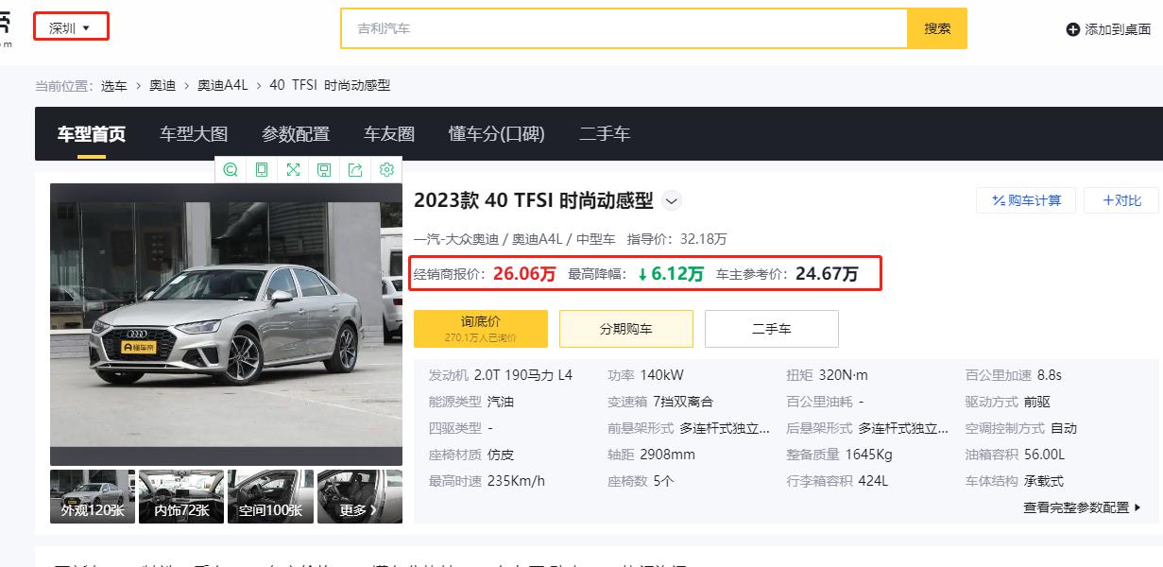Open the settings gear above the photo
Image resolution: width=1163 pixels, height=567 pixels.
pyautogui.click(x=386, y=170)
